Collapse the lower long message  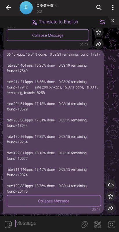(54, 201)
